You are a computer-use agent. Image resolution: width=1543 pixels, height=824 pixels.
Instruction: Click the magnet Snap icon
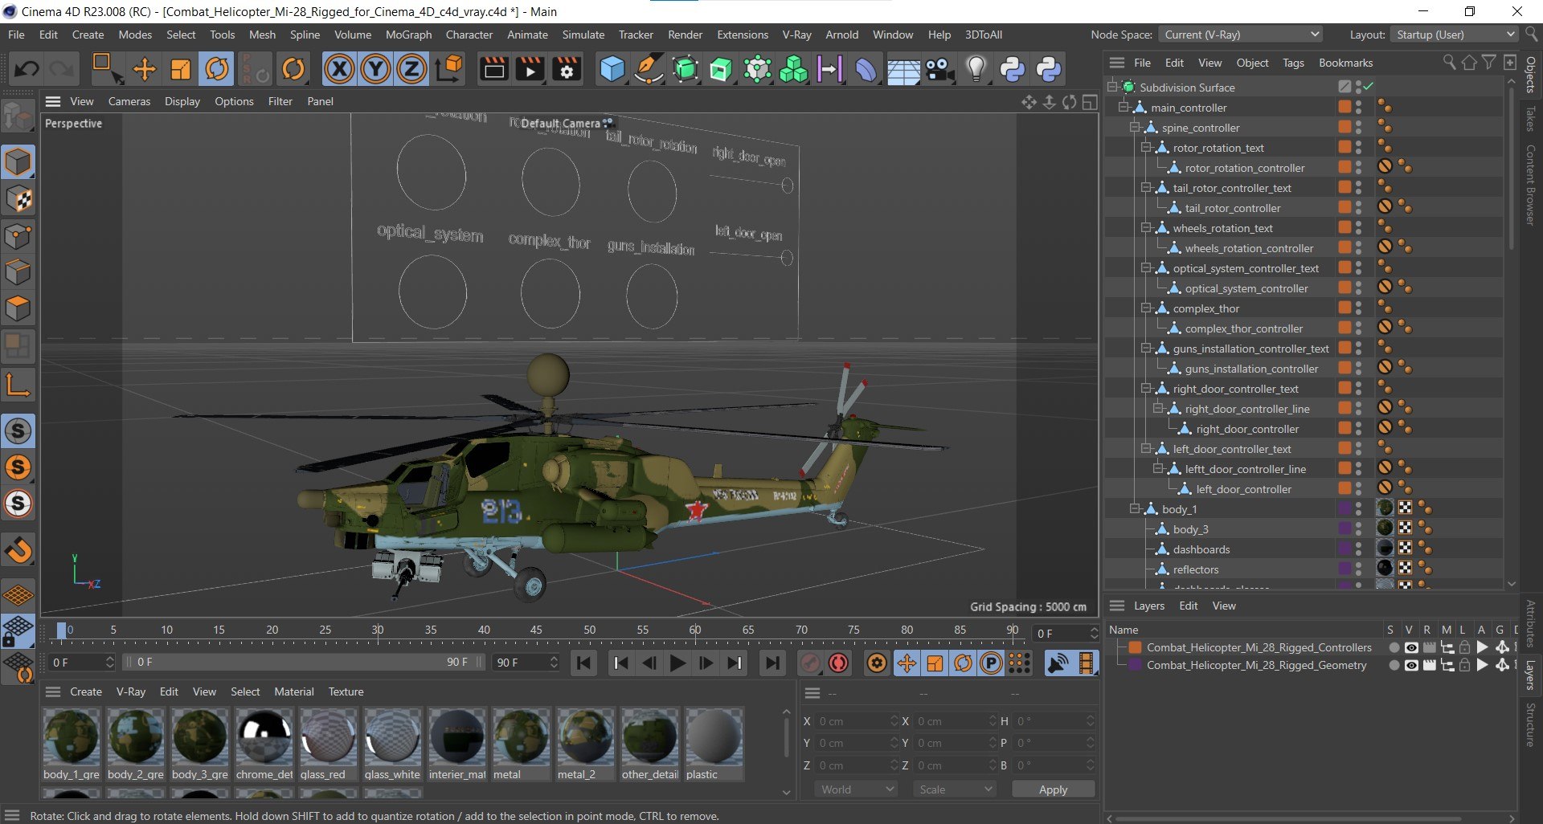tap(18, 550)
